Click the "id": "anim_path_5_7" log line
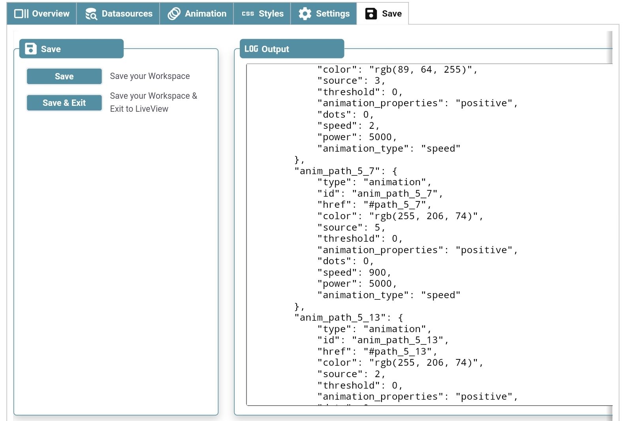Viewport: 632px width, 421px height. 380,194
